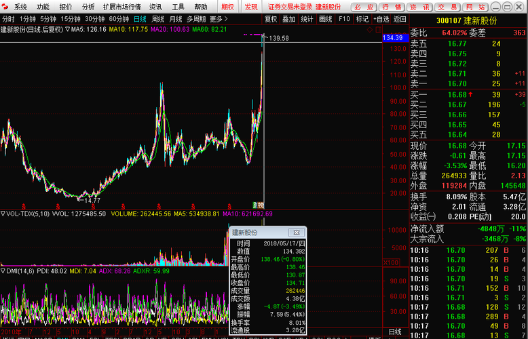The width and height of the screenshot is (528, 339).
Task: Open the 系统 menu
Action: click(x=20, y=7)
